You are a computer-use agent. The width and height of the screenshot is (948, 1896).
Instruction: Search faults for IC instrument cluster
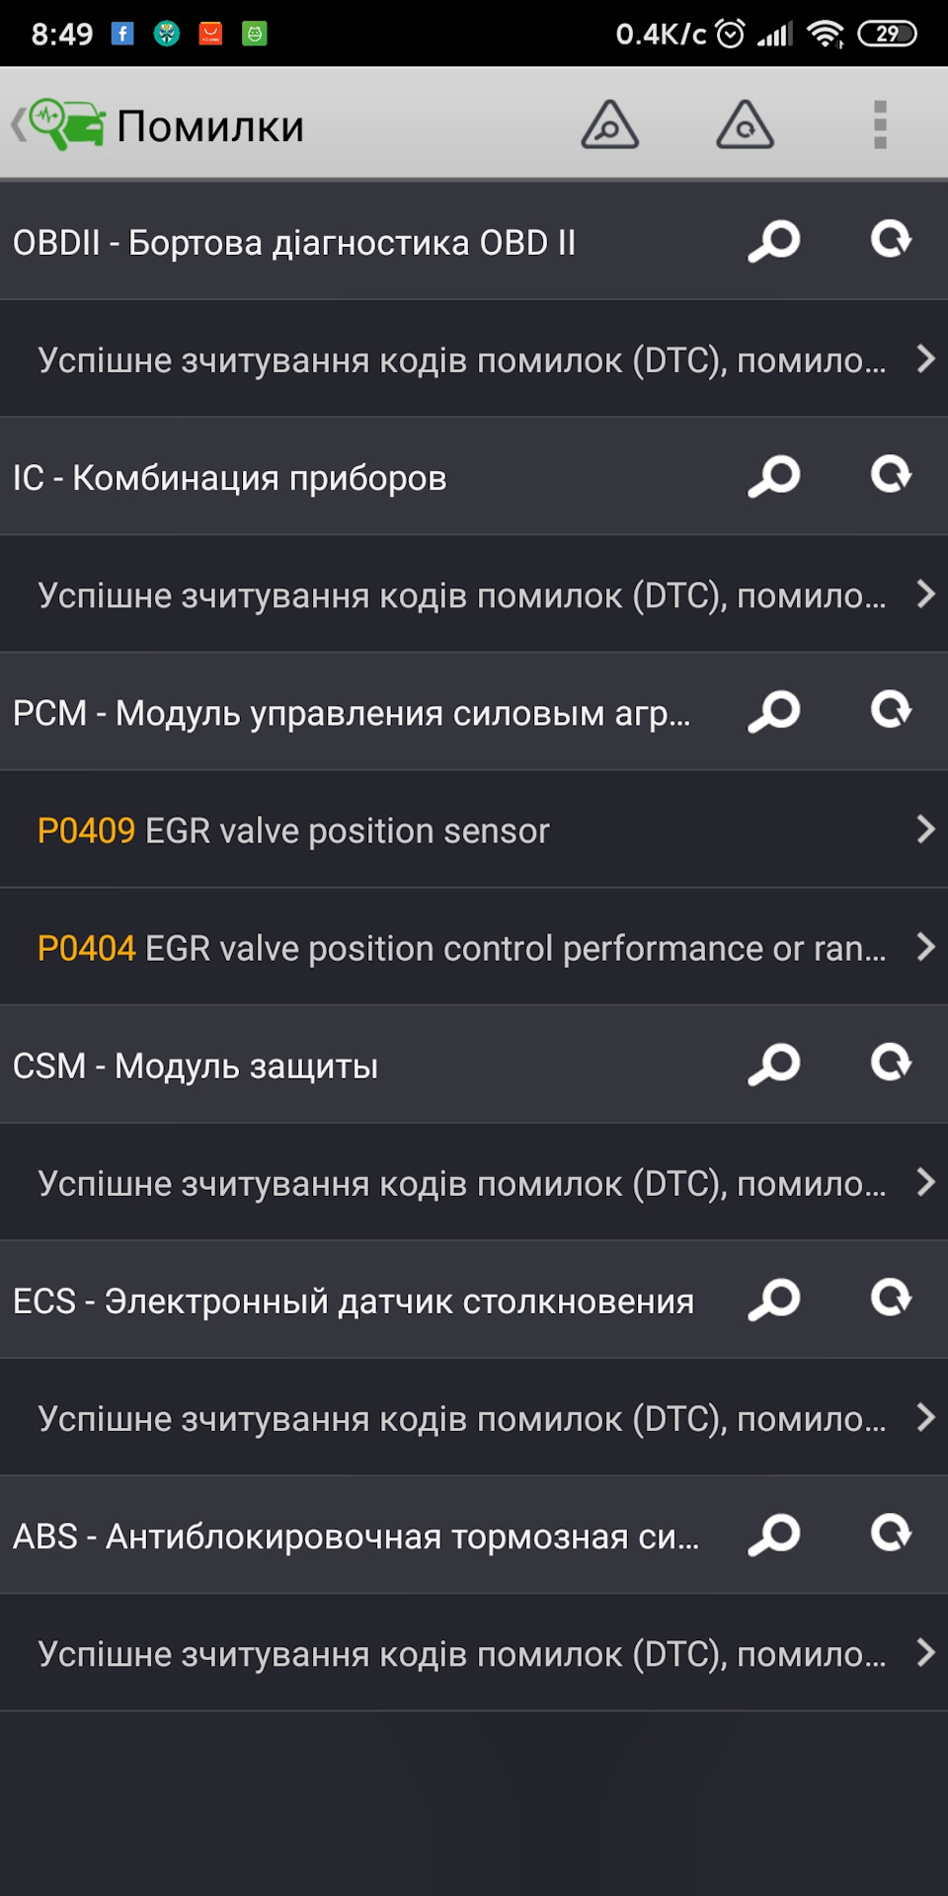click(x=774, y=476)
